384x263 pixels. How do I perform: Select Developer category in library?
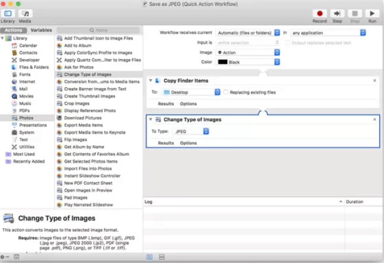29,60
